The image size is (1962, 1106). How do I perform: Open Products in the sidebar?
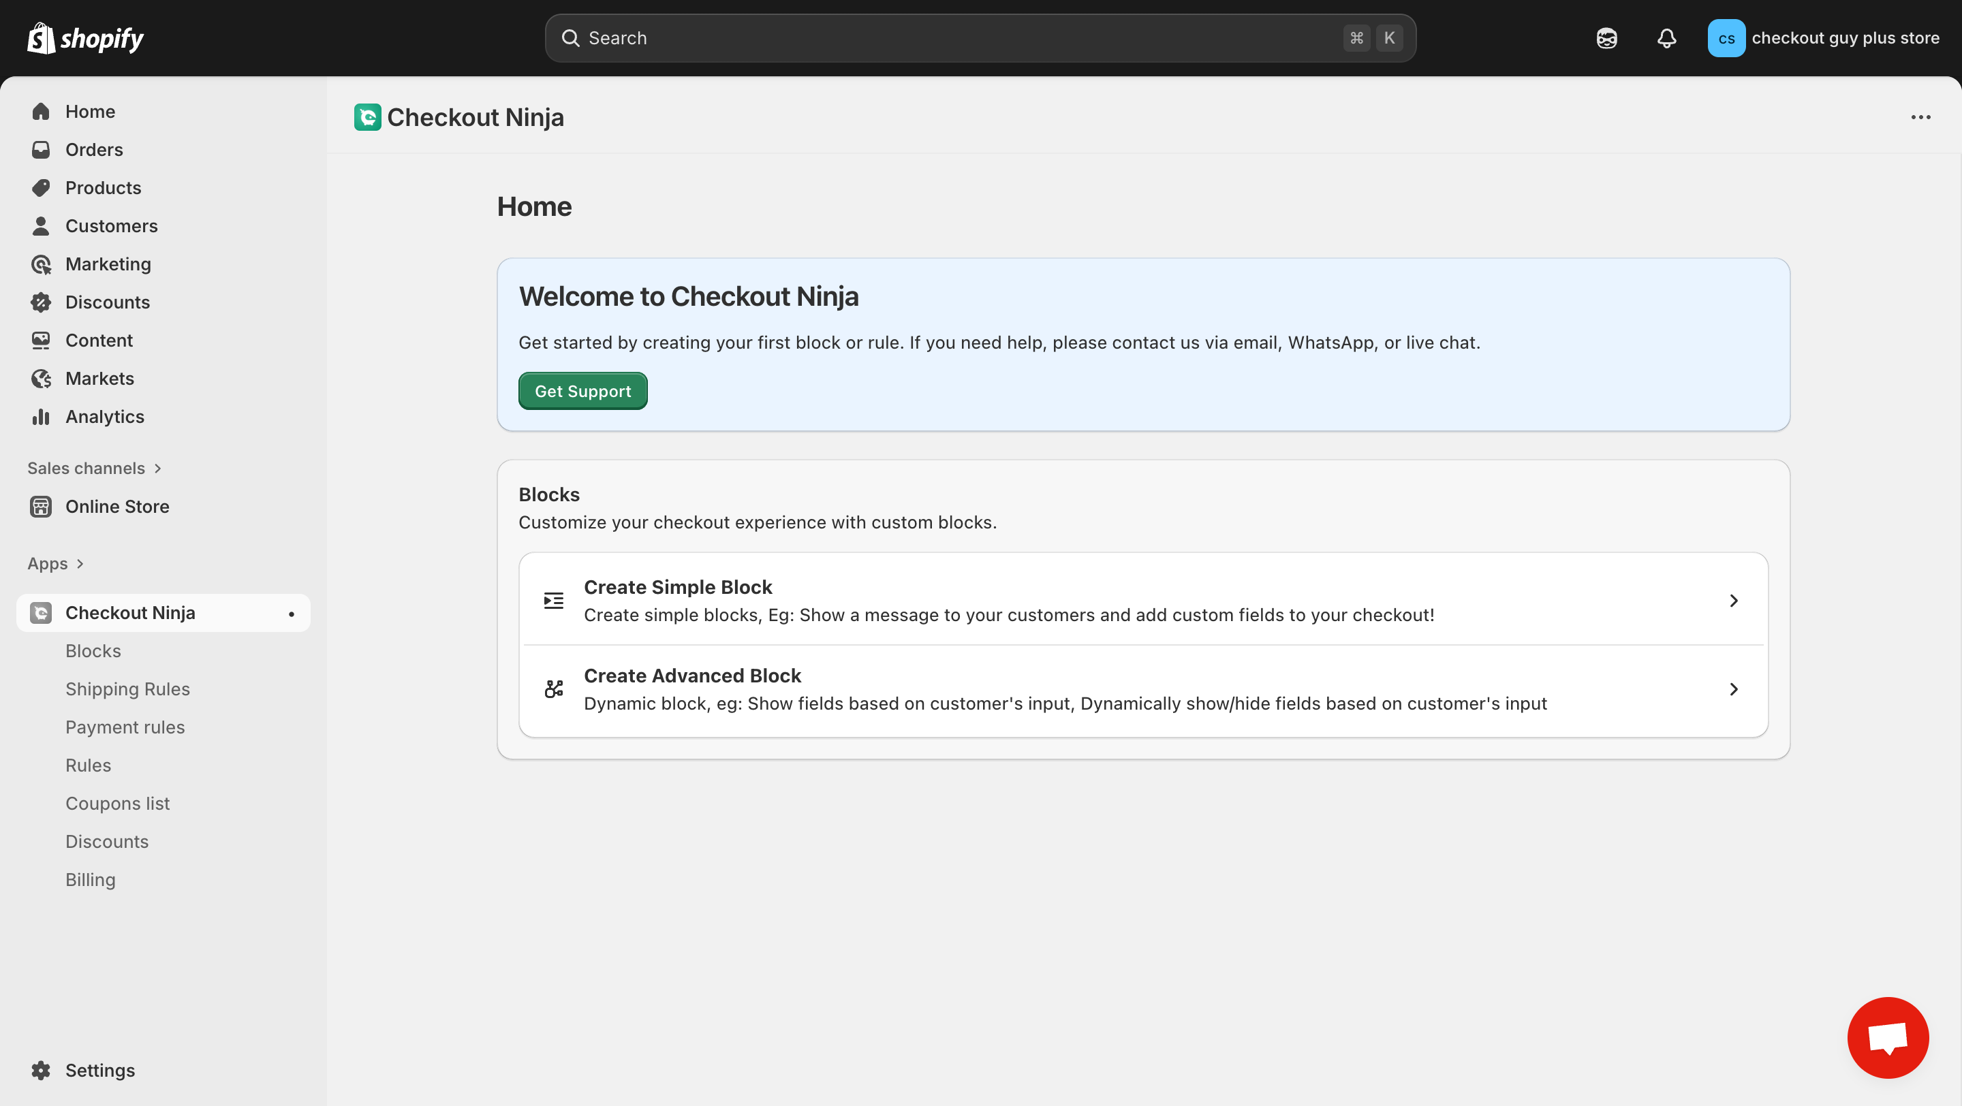tap(163, 188)
